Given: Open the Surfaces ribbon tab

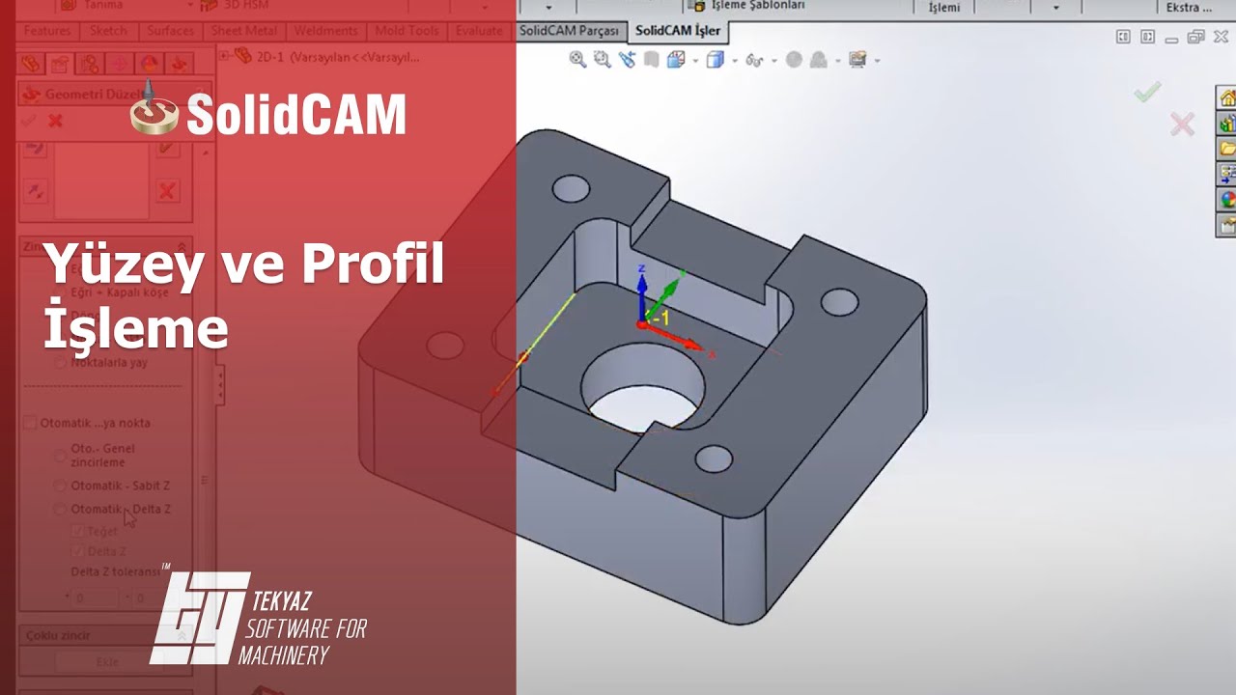Looking at the screenshot, I should [x=171, y=31].
